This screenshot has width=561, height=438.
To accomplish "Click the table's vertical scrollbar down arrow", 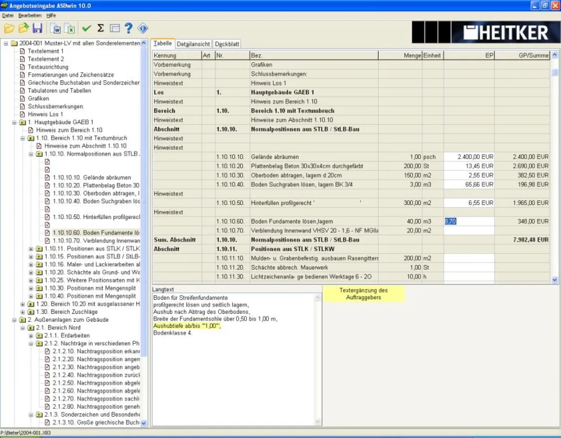I will (555, 280).
